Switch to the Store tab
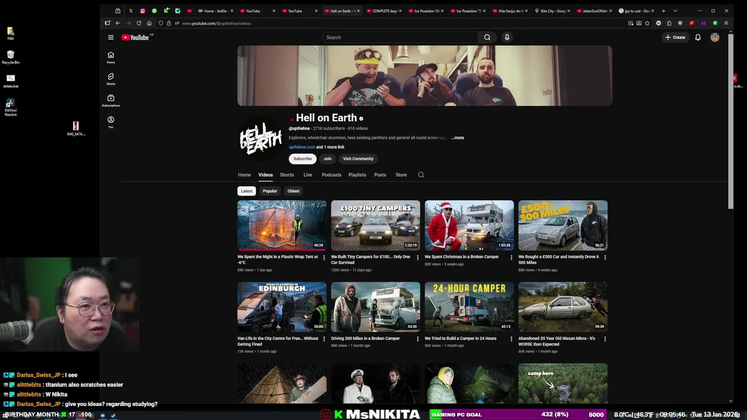747x420 pixels. [401, 175]
